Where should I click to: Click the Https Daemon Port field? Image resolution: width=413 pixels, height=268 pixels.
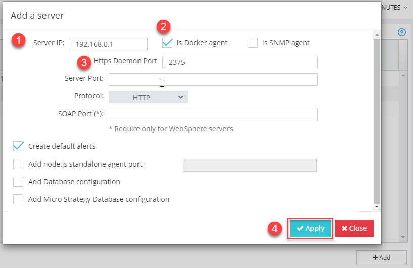click(x=240, y=62)
